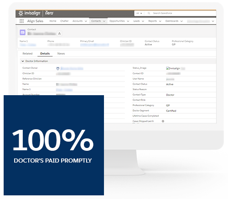Click the Lifetime Cases Completed label
This screenshot has height=199, width=228.
145,116
